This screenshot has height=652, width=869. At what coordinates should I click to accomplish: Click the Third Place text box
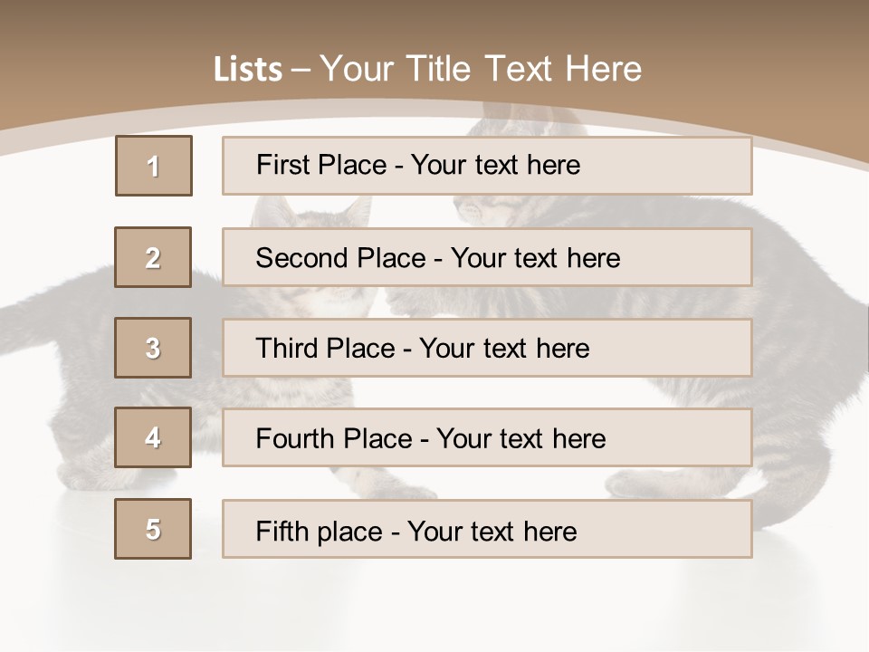[x=487, y=348]
